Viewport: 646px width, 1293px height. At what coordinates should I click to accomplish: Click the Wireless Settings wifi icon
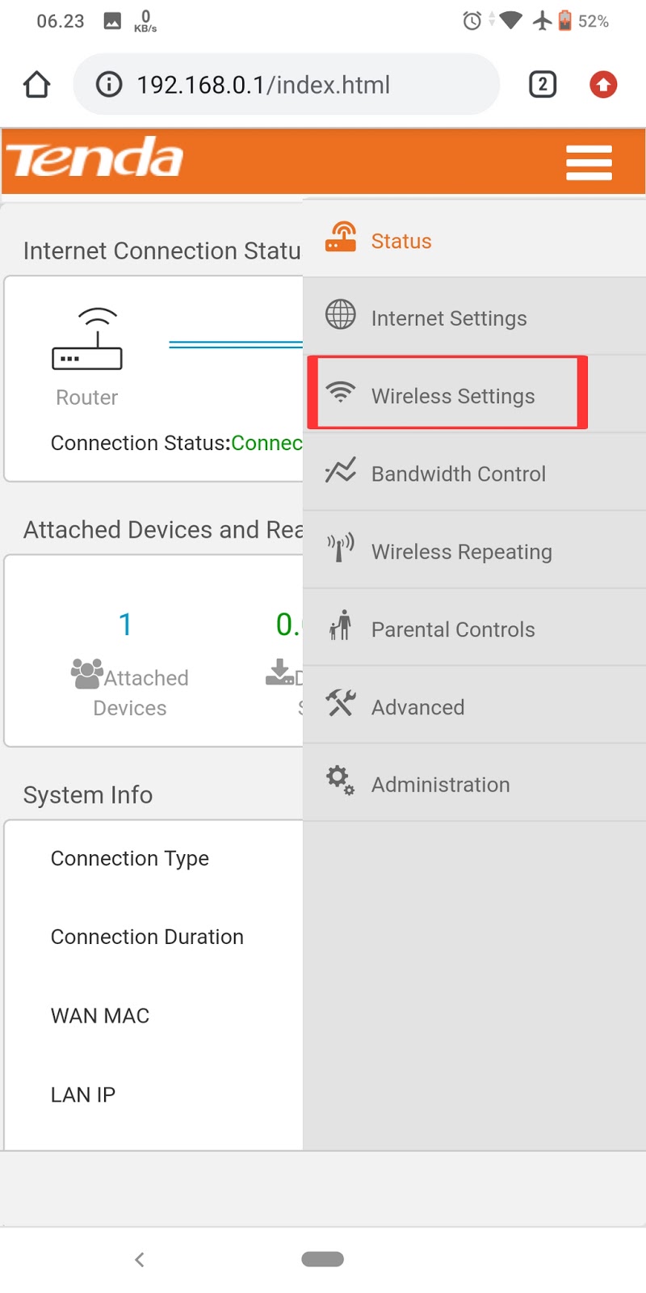pyautogui.click(x=341, y=393)
